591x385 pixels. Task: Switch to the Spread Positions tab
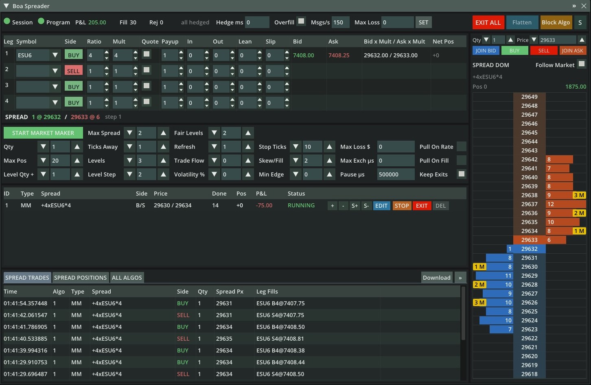81,278
